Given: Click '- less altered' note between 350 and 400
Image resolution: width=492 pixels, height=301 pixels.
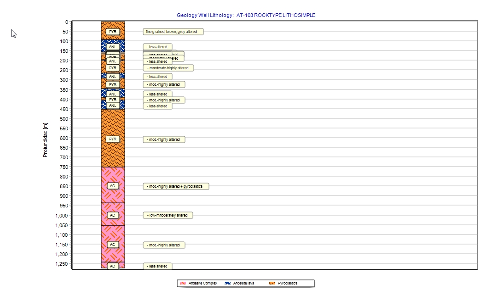Looking at the screenshot, I should point(157,94).
